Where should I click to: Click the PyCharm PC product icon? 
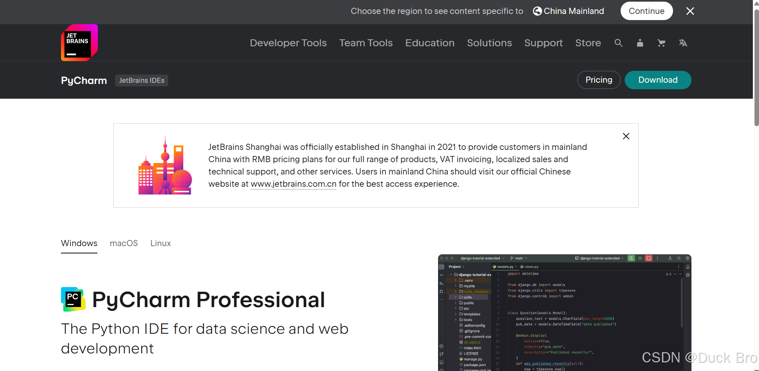click(x=73, y=299)
